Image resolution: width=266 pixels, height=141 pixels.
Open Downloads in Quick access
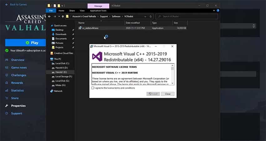[x=61, y=34]
